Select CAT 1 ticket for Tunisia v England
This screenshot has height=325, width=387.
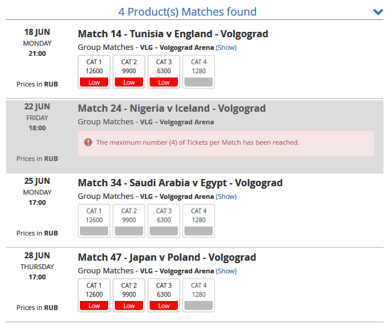(94, 72)
